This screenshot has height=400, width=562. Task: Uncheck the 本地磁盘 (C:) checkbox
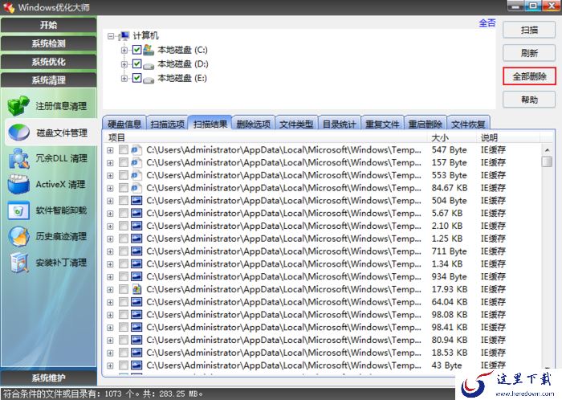(x=136, y=50)
